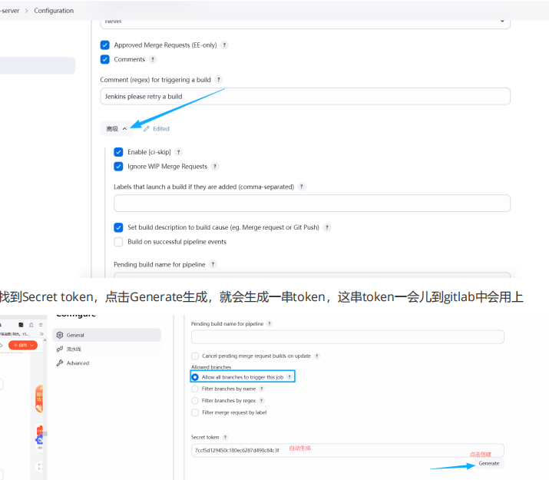The image size is (549, 480).
Task: Toggle Enable [ci-skip] checkbox
Action: coord(118,152)
